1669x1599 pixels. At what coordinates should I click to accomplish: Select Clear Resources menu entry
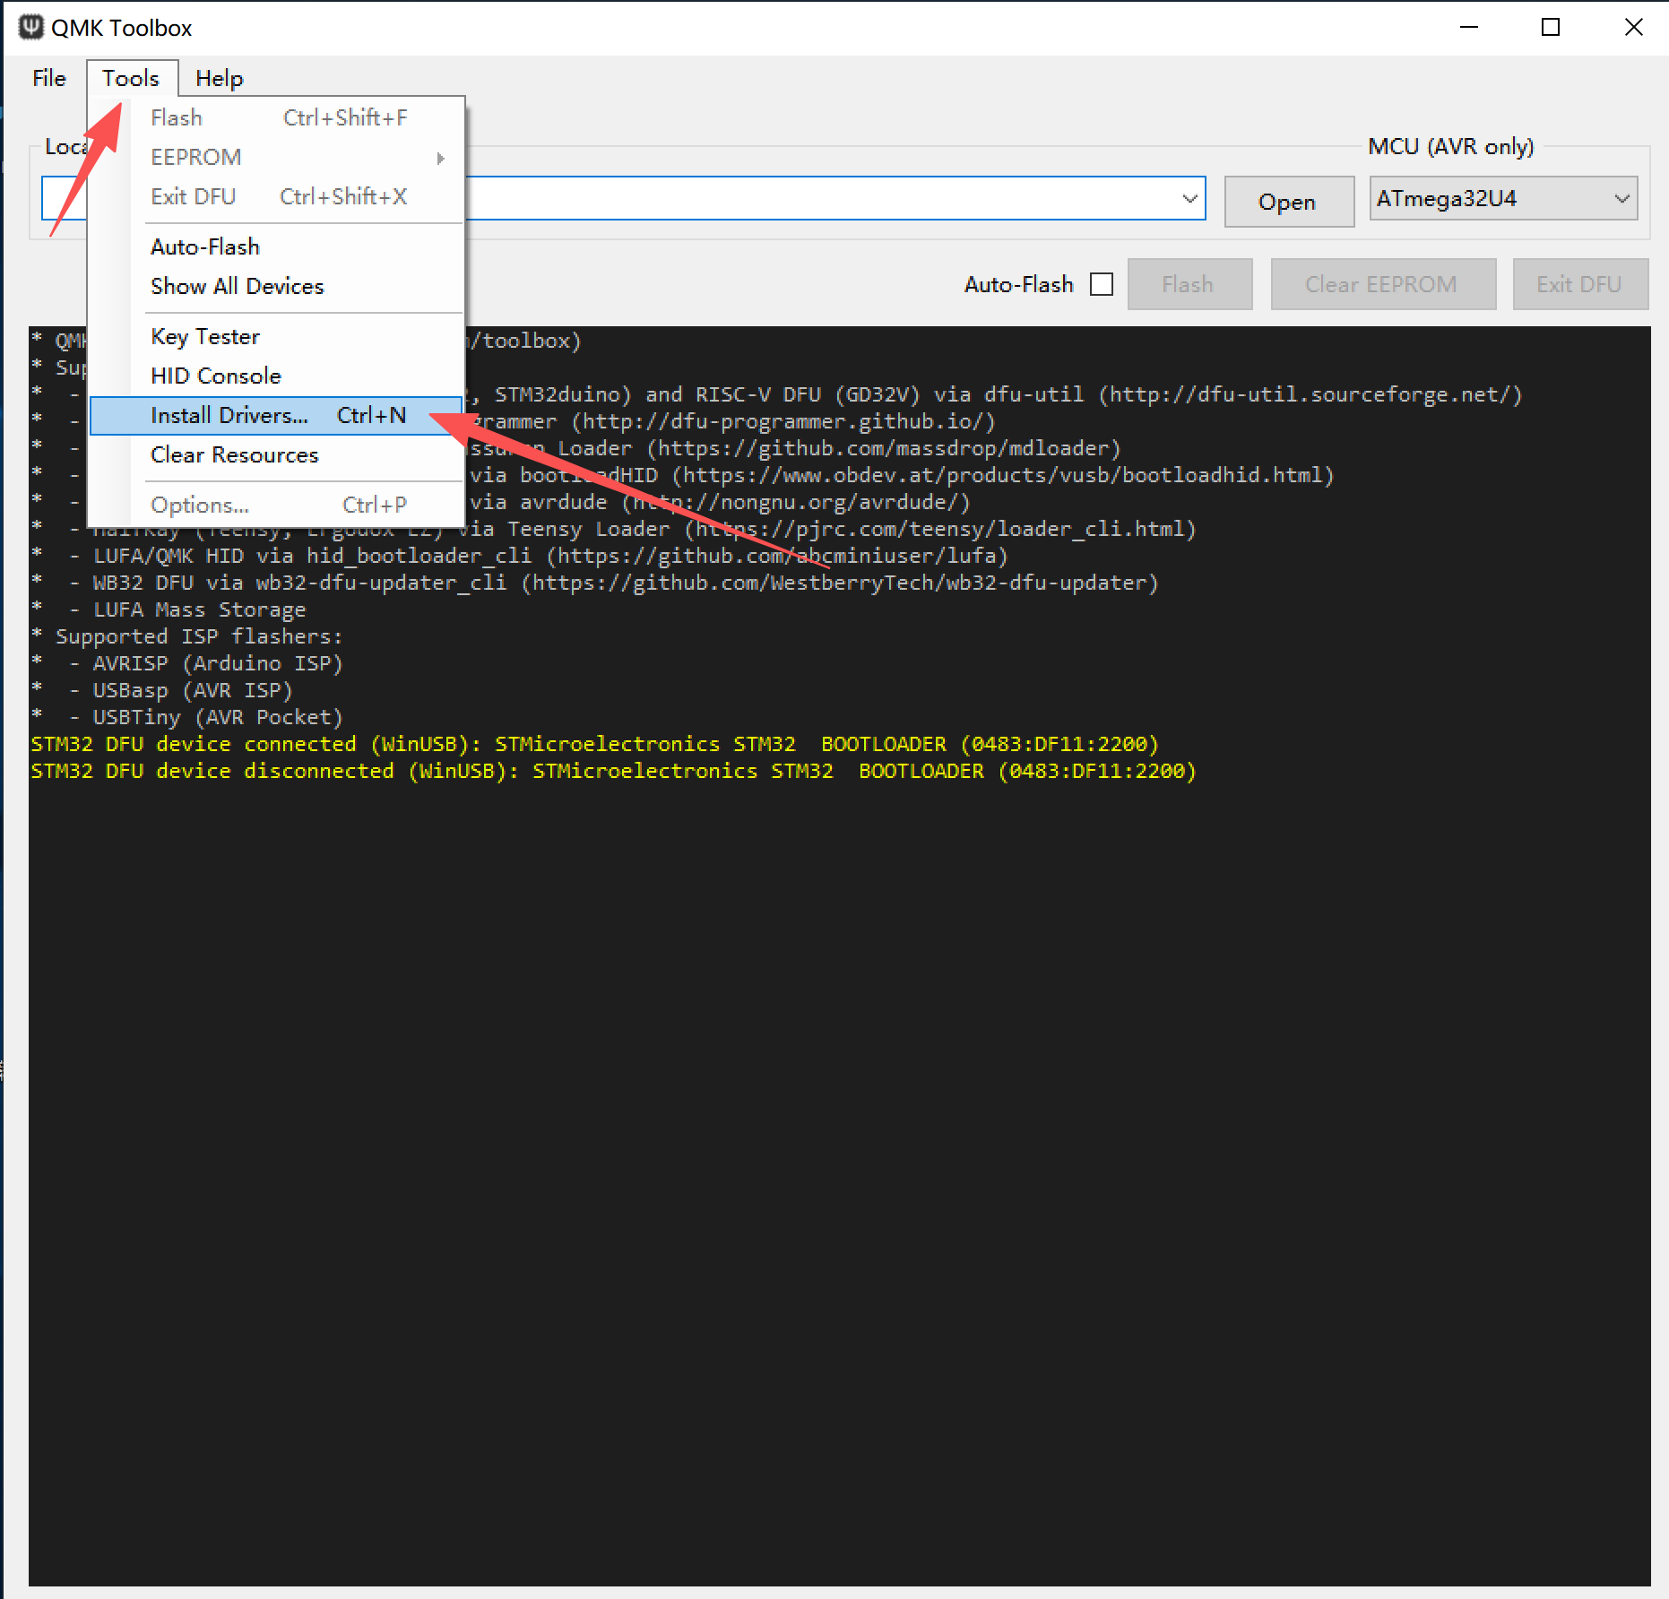pos(234,455)
